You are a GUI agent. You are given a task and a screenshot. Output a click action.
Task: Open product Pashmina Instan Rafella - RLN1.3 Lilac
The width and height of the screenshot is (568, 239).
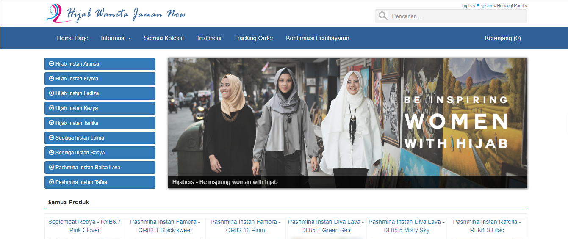click(487, 226)
